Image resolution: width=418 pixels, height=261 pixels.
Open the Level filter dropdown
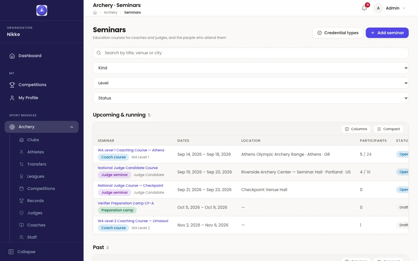click(x=251, y=83)
